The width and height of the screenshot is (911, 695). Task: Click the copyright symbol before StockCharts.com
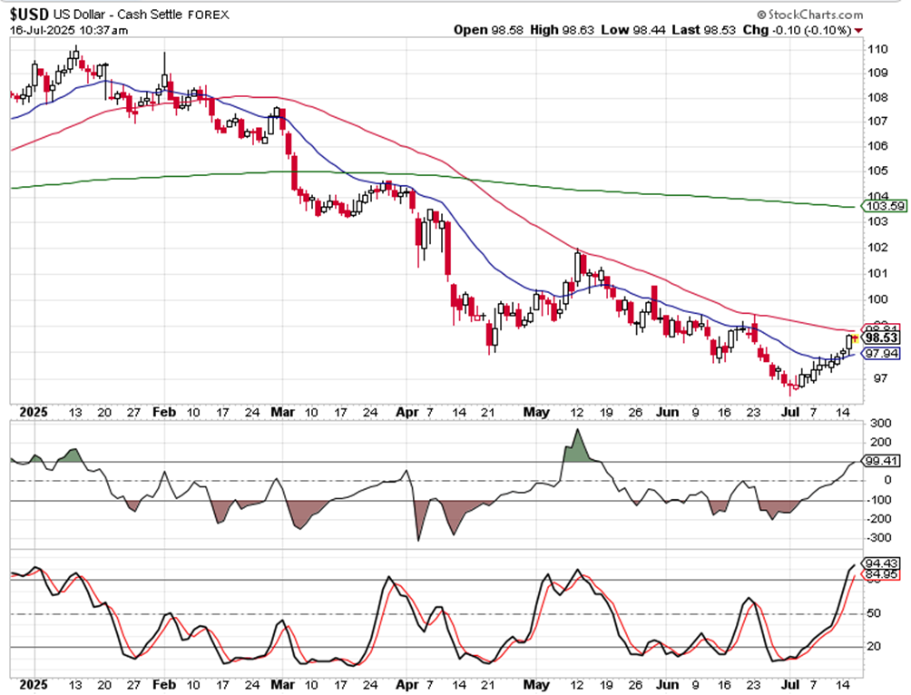(760, 15)
